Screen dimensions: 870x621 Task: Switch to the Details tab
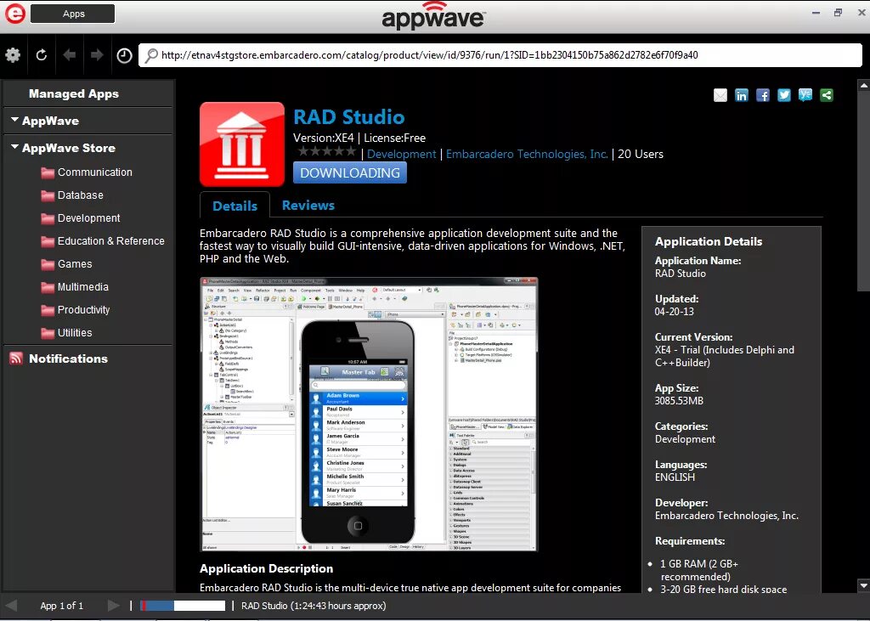click(x=234, y=206)
